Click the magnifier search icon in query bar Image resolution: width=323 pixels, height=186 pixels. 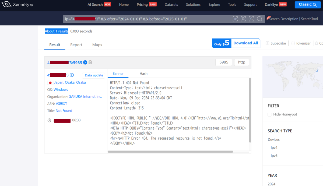click(259, 19)
